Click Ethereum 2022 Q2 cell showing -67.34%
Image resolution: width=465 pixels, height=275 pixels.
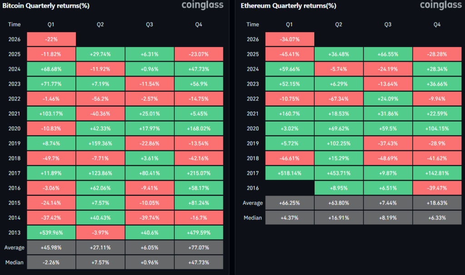click(339, 99)
